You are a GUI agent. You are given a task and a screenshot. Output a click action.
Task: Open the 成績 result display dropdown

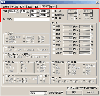(46, 93)
